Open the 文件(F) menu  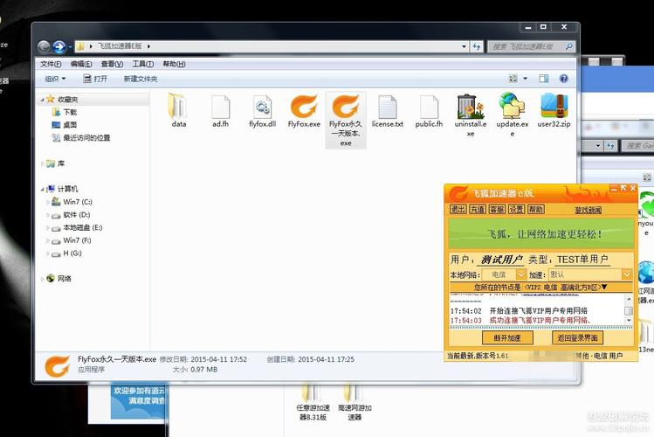pos(51,64)
